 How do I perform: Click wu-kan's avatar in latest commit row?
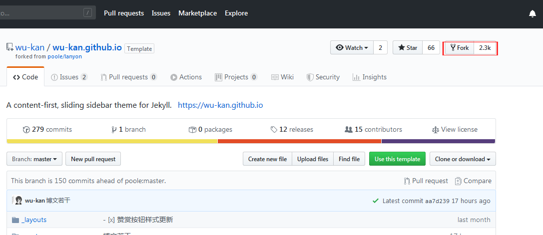click(x=18, y=201)
